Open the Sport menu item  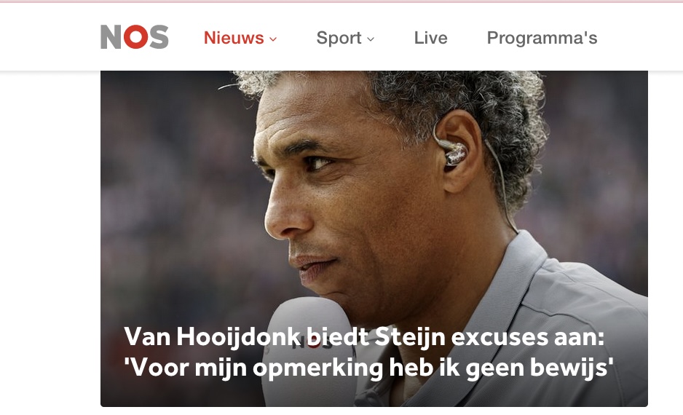click(339, 38)
